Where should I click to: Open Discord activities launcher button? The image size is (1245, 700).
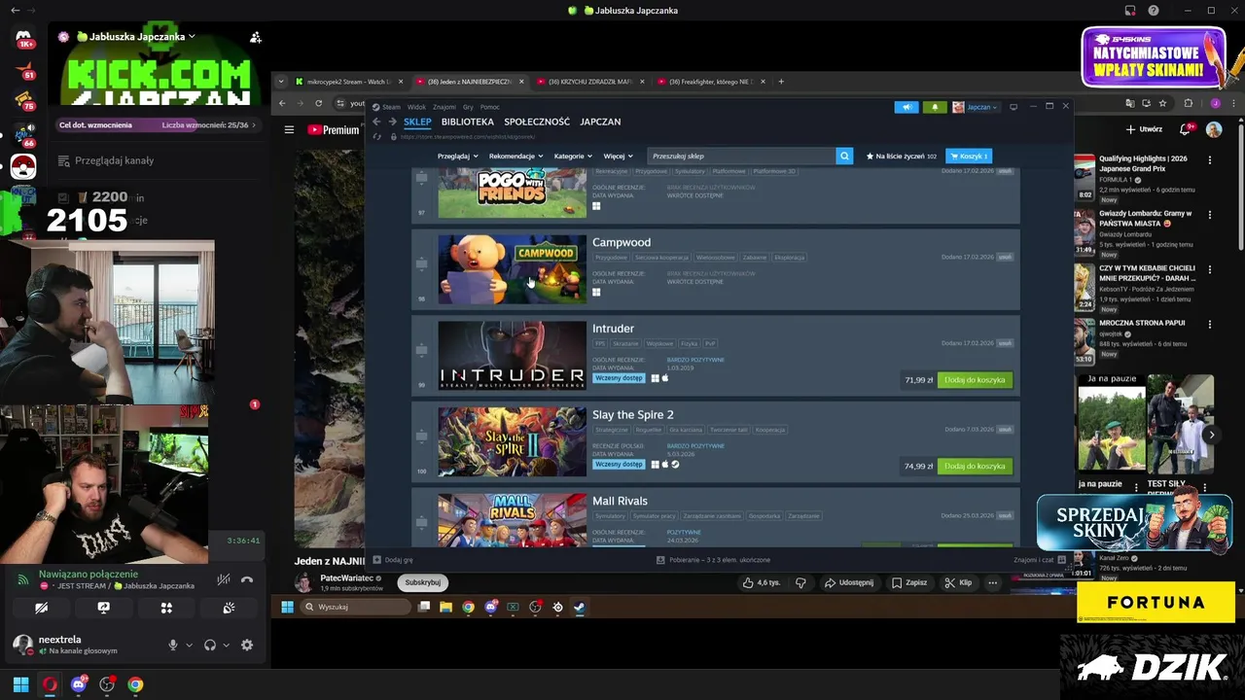click(x=166, y=608)
